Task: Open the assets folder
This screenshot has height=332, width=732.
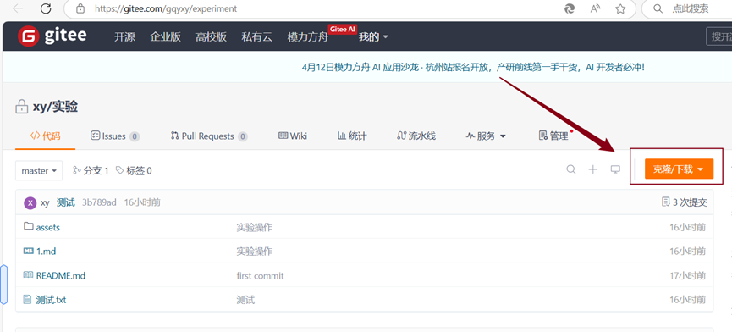Action: [x=48, y=228]
